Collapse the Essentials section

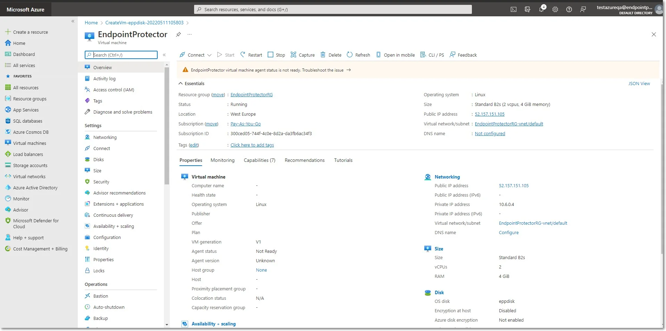(x=191, y=83)
